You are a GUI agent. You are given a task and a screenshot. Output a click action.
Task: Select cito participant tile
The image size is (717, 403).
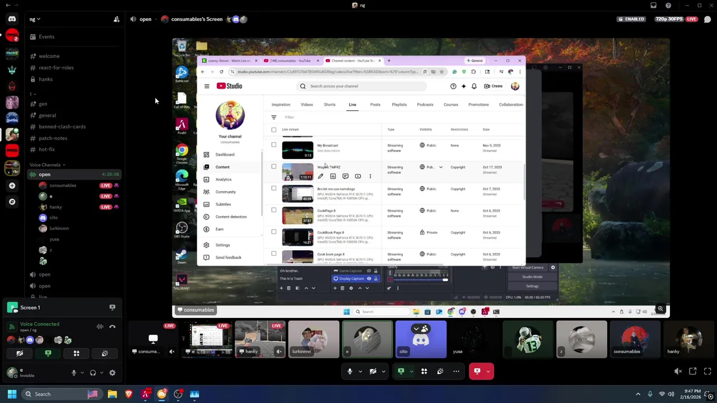click(421, 340)
